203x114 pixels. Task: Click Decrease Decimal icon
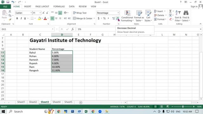(x=117, y=18)
